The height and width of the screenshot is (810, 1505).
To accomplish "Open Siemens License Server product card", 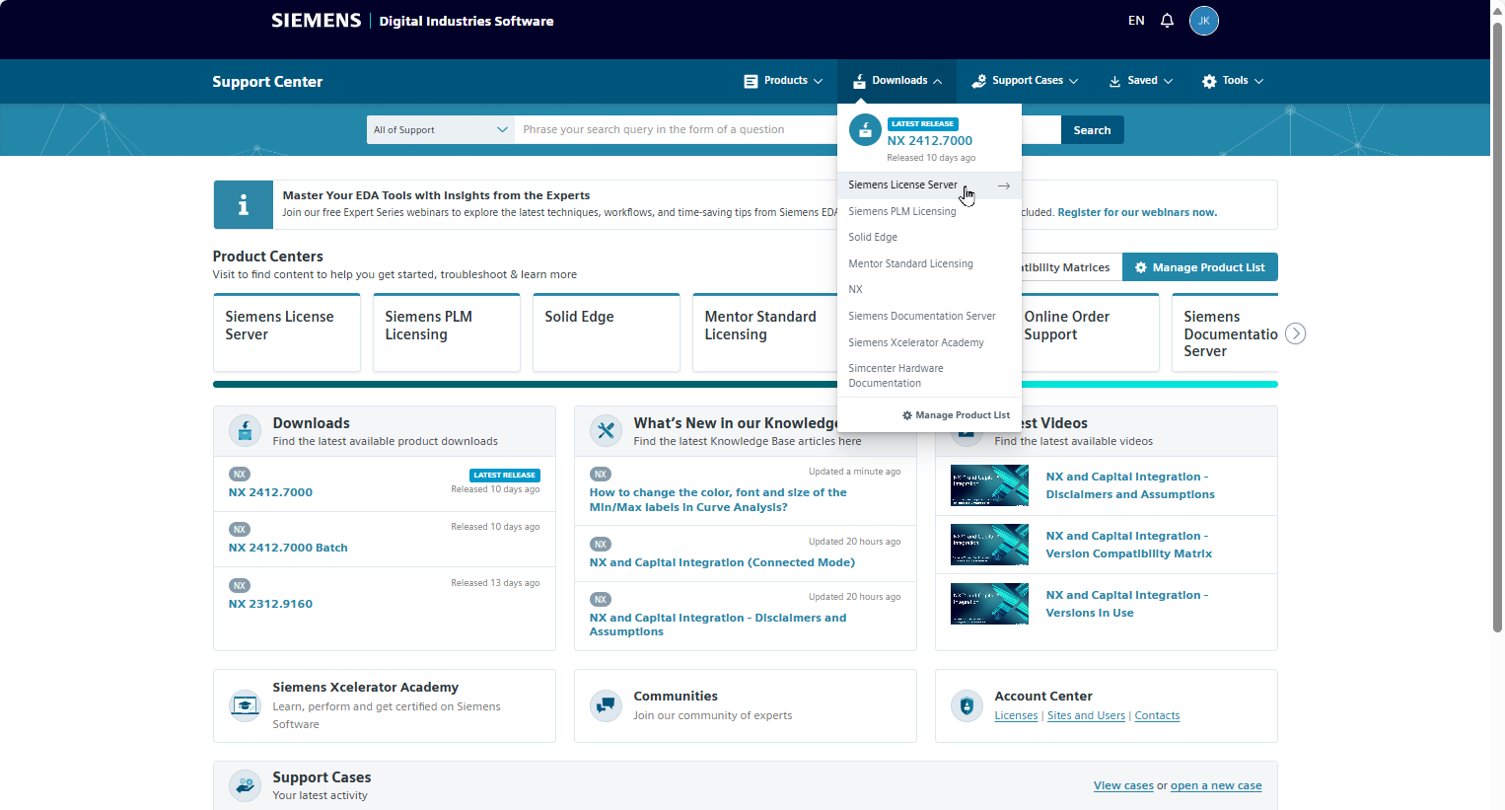I will pyautogui.click(x=287, y=332).
